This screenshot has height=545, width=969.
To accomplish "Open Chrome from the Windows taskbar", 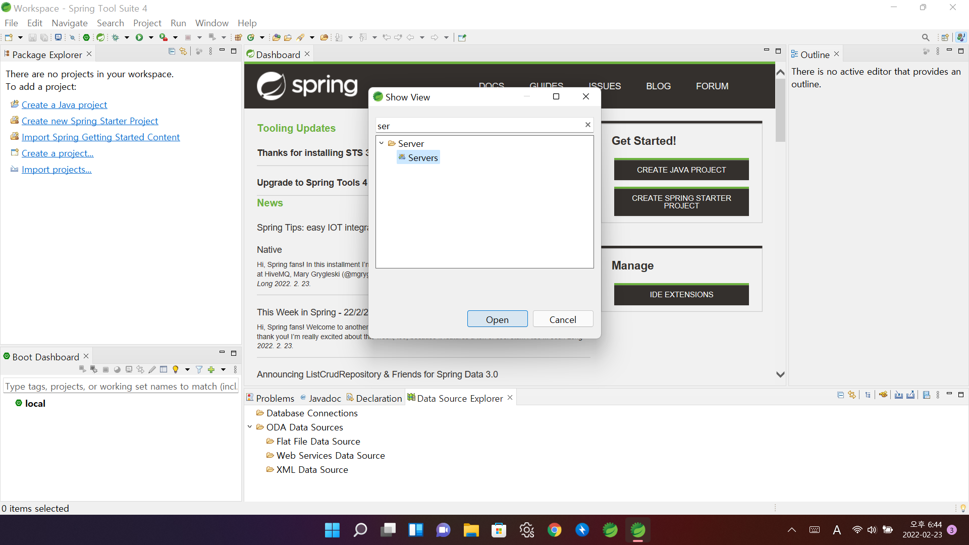I will tap(554, 530).
